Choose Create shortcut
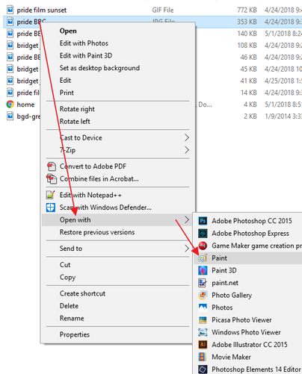Screen dimensions: 302x374 [x=82, y=293]
